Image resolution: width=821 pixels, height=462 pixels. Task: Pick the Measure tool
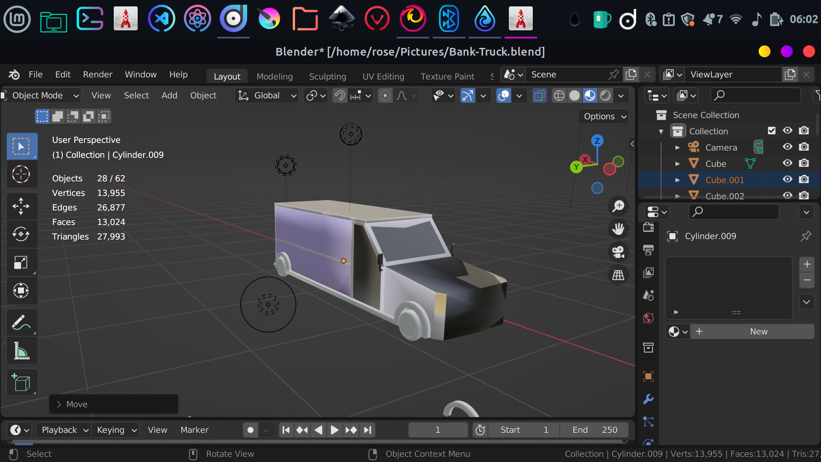[21, 351]
